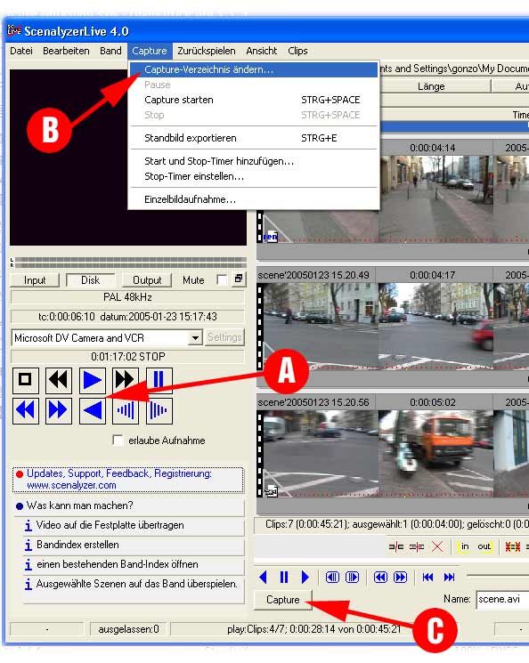Image resolution: width=529 pixels, height=663 pixels.
Task: Click the black rewind double-arrow button
Action: 59,380
